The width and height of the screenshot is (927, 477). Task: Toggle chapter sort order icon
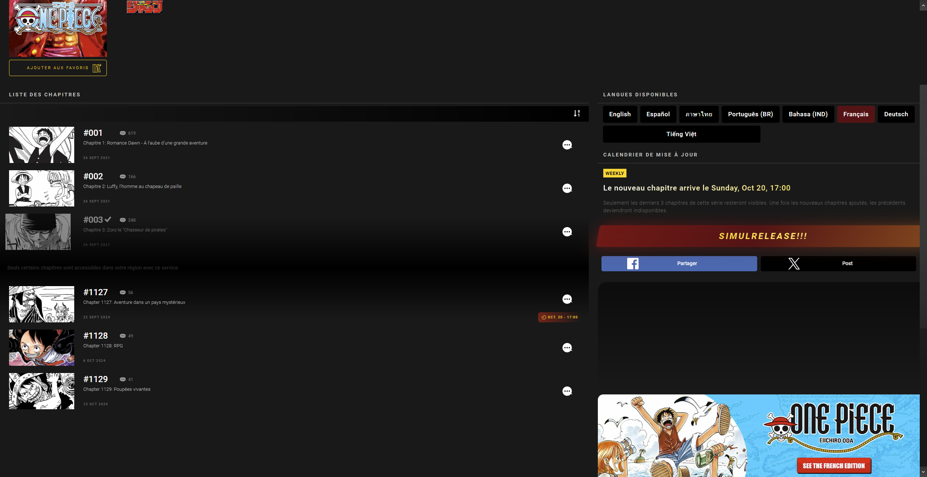[577, 113]
